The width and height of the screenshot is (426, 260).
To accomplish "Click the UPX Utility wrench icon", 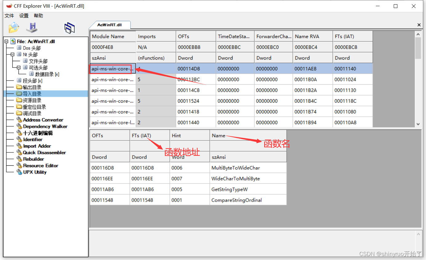I will [19, 172].
